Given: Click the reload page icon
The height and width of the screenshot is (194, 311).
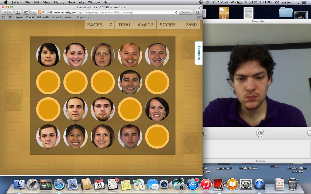Looking at the screenshot, I should pos(176,12).
